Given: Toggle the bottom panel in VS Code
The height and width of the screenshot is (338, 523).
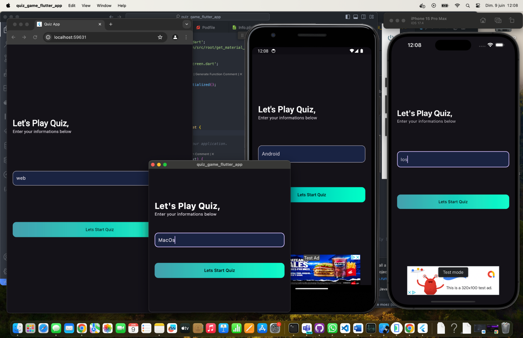Looking at the screenshot, I should (355, 17).
